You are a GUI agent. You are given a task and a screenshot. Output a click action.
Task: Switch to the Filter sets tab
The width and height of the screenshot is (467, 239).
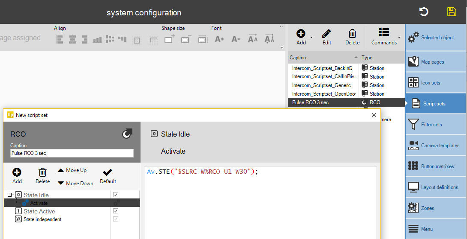(436, 125)
